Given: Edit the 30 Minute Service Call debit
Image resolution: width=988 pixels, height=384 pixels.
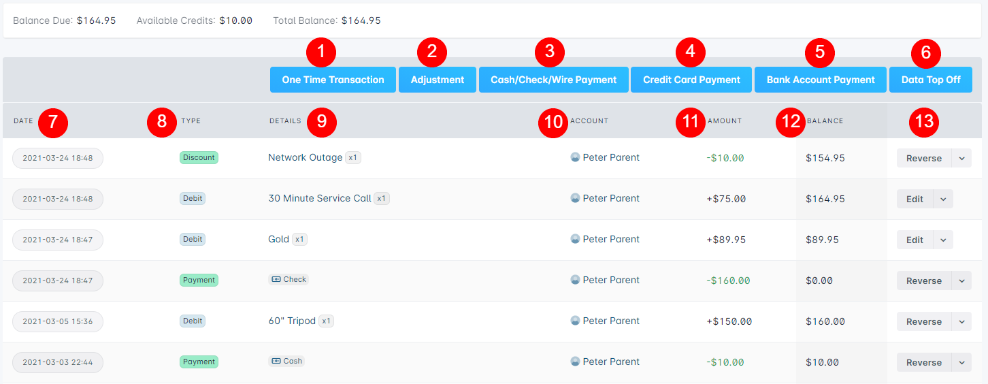Looking at the screenshot, I should [x=915, y=199].
